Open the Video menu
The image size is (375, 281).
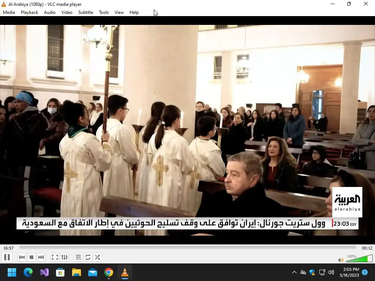pos(67,12)
